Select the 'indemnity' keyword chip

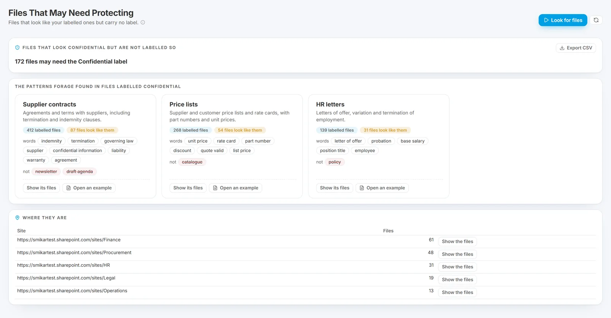52,141
